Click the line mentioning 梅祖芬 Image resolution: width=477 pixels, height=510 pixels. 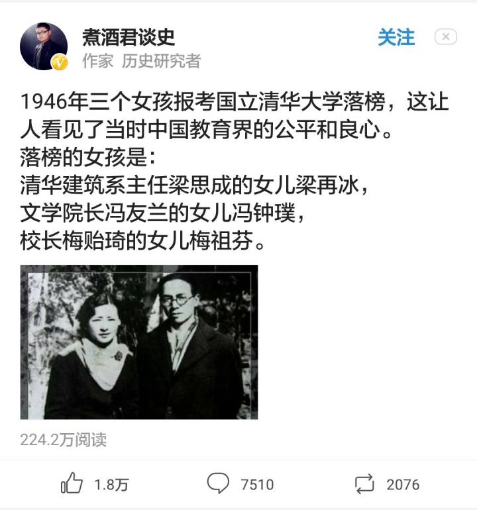[142, 241]
